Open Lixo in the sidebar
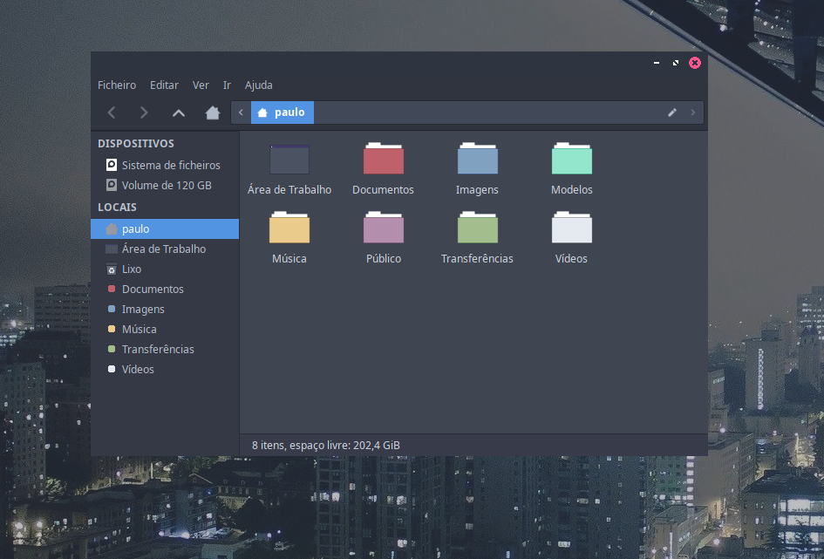Viewport: 824px width, 559px height. tap(131, 269)
